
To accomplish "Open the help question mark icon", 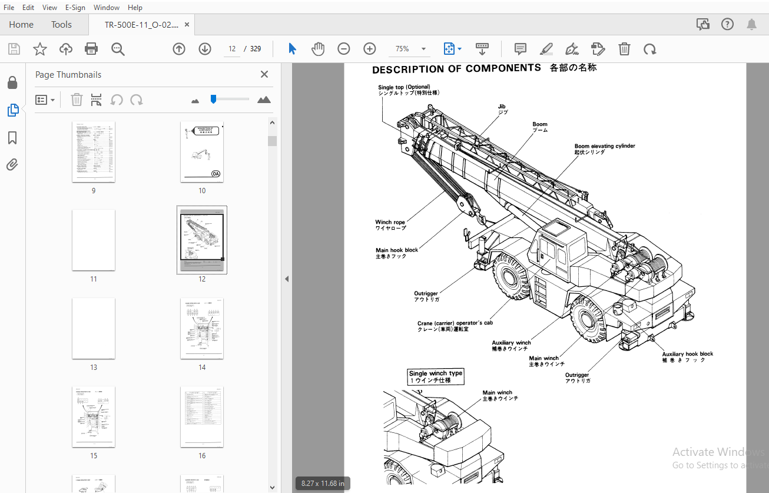I will (727, 24).
